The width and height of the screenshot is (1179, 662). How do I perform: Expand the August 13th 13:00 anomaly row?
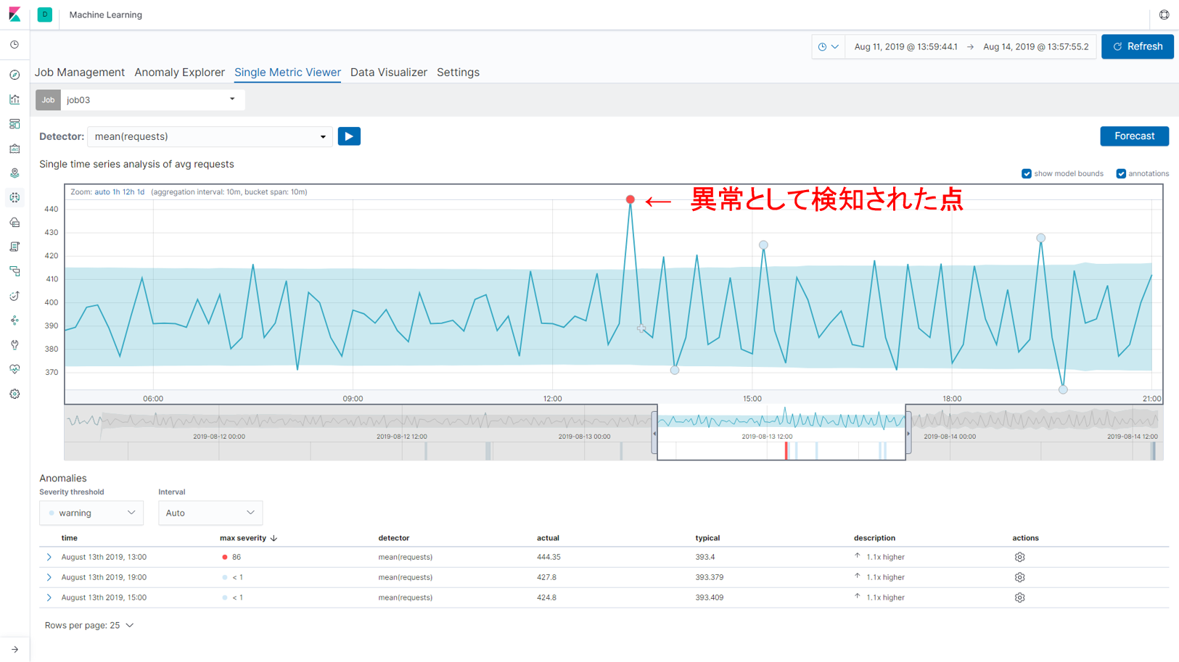49,557
